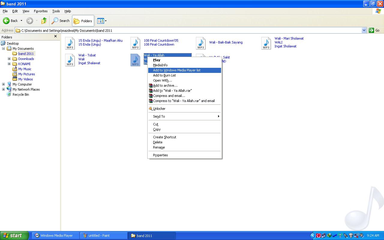
Task: Open the Edit menu
Action: [15, 11]
